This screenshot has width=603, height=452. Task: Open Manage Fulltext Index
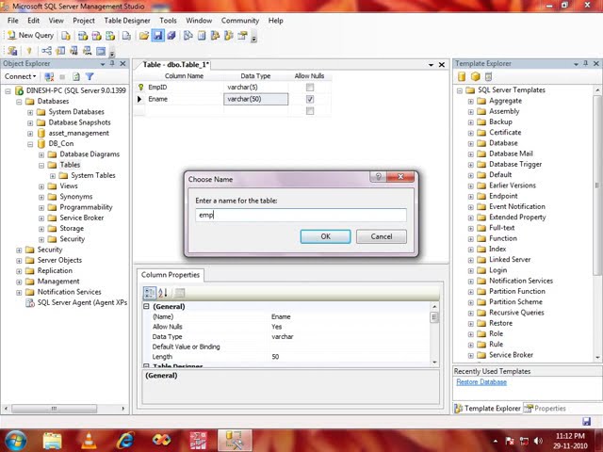[73, 51]
